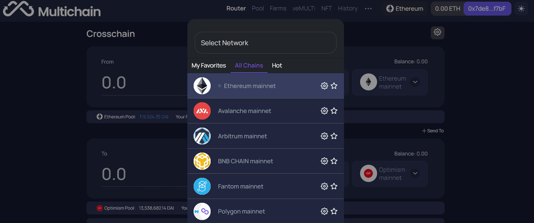
Task: Open the more options ellipsis menu
Action: click(x=368, y=9)
